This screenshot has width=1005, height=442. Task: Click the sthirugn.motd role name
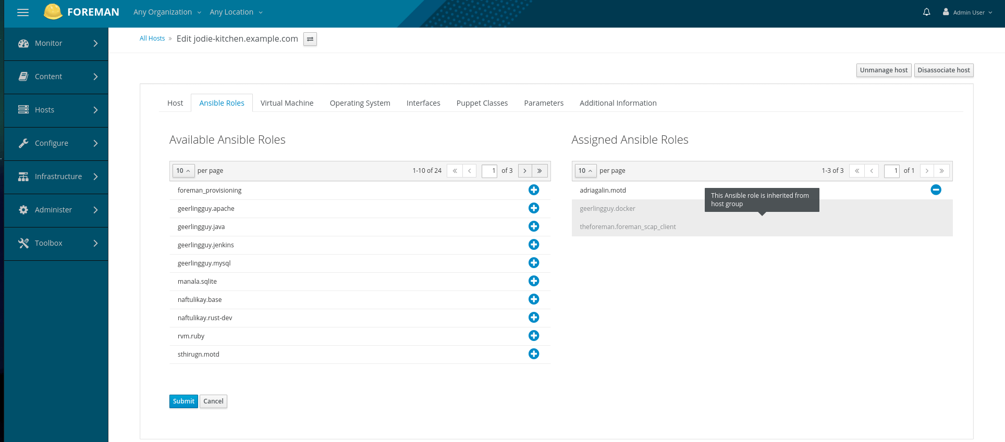199,355
